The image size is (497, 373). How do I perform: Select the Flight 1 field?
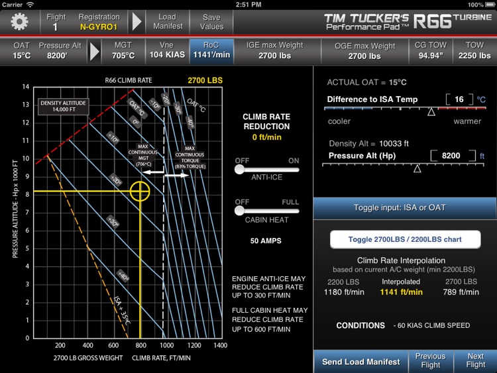(56, 22)
